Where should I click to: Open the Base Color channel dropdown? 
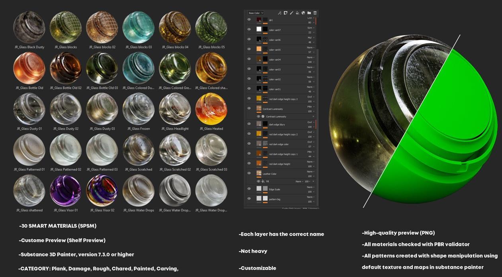point(256,13)
